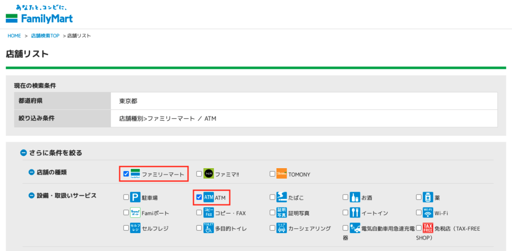
Task: Click the TAX FREE red icon
Action: (428, 228)
